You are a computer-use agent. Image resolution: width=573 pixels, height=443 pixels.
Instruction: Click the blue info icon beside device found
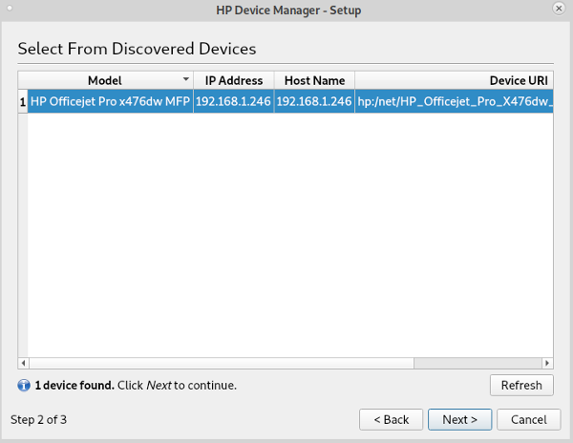pyautogui.click(x=24, y=386)
